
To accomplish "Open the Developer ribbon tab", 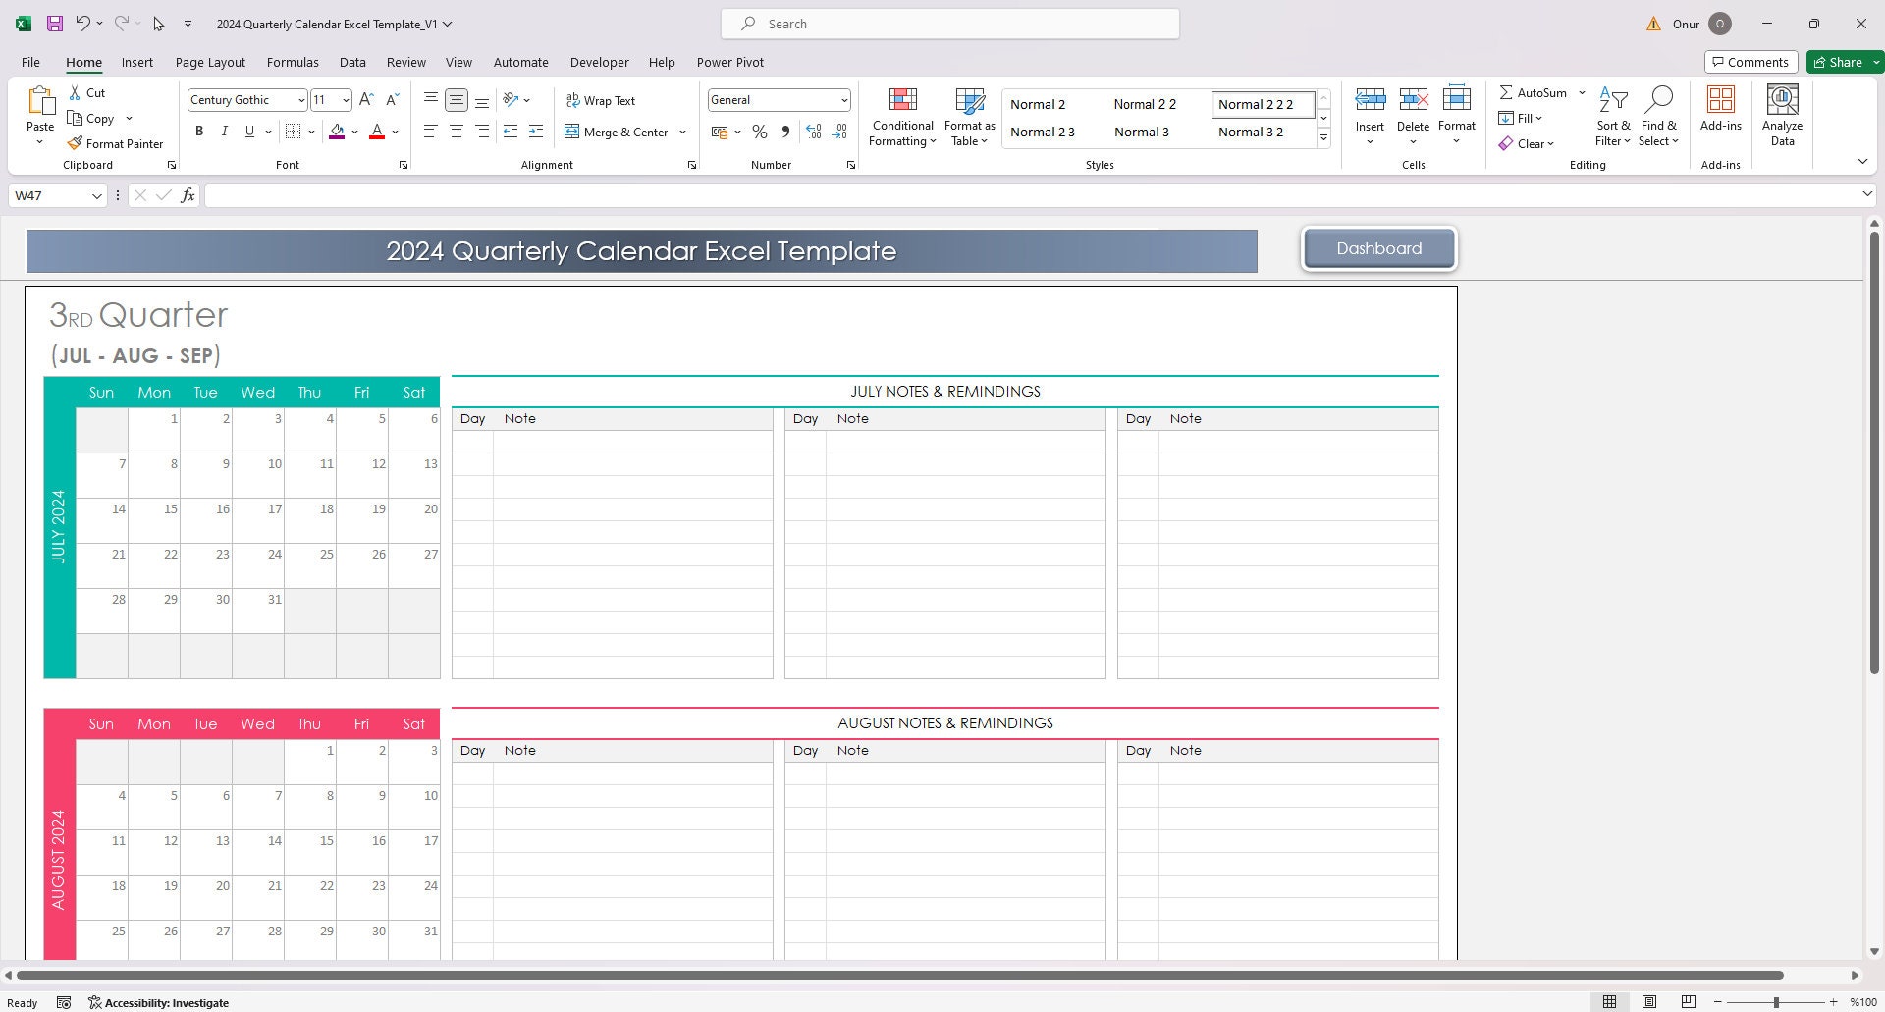I will [599, 62].
